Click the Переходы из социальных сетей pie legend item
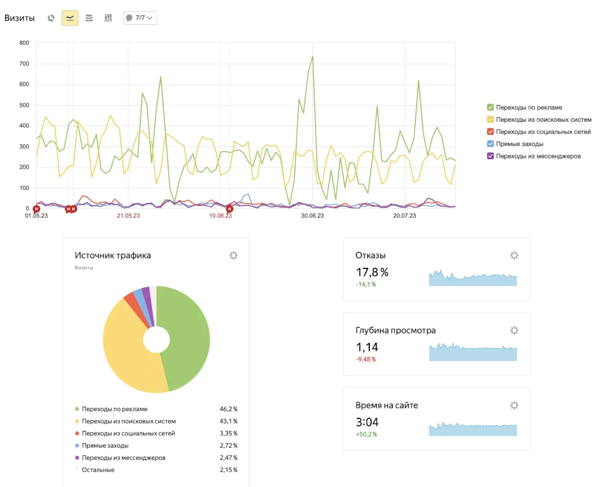Image resolution: width=599 pixels, height=487 pixels. coord(128,433)
